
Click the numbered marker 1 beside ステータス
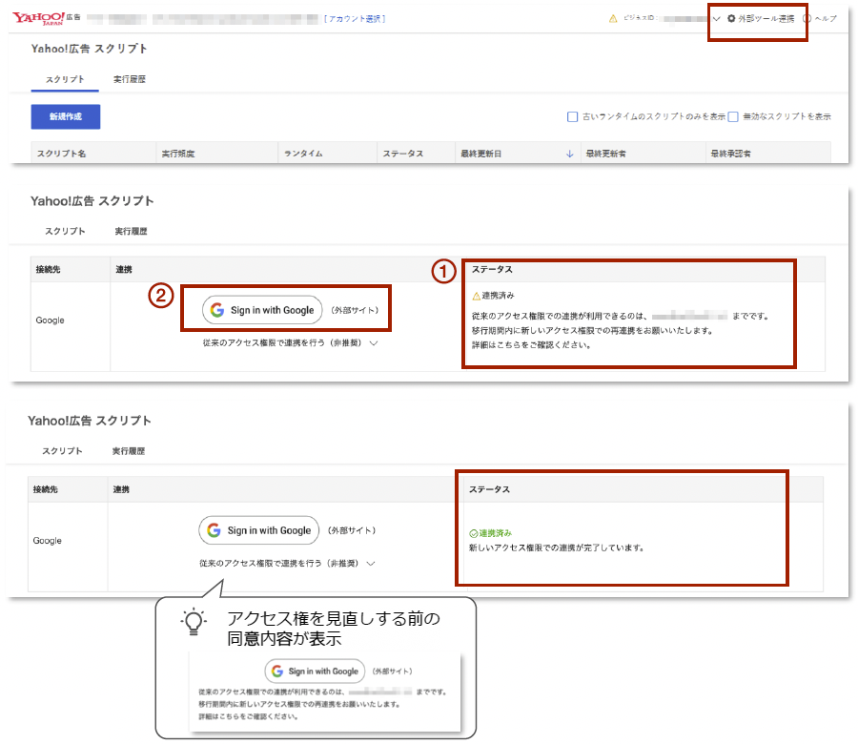point(440,271)
